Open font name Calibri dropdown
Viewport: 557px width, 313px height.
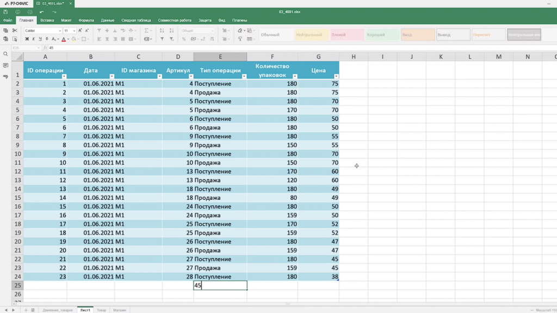click(60, 31)
